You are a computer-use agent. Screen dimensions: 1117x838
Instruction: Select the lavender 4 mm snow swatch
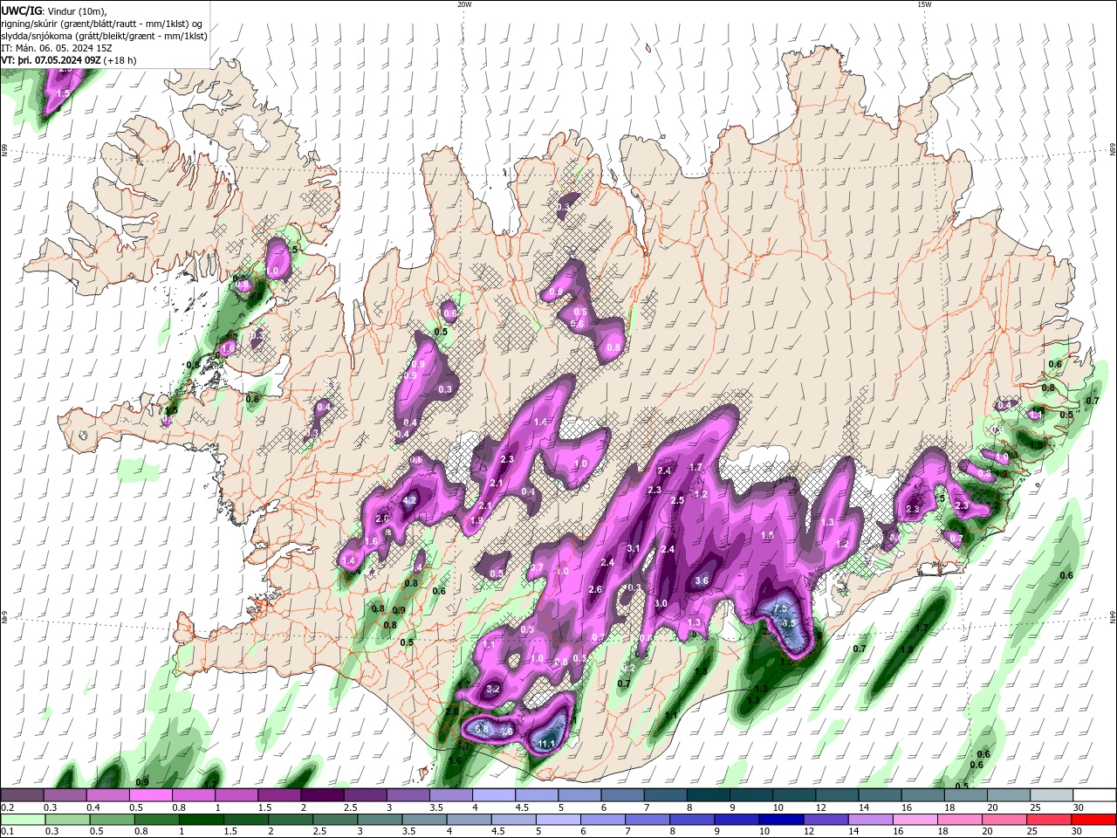click(493, 795)
